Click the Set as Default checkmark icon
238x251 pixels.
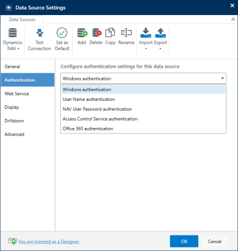pyautogui.click(x=62, y=33)
